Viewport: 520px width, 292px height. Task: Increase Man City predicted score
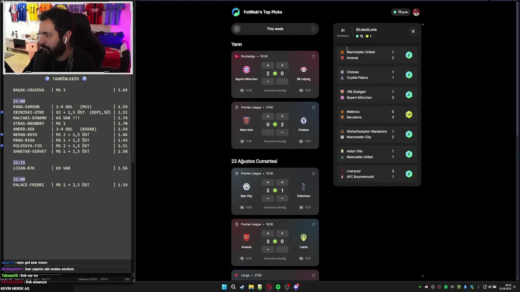(268, 182)
